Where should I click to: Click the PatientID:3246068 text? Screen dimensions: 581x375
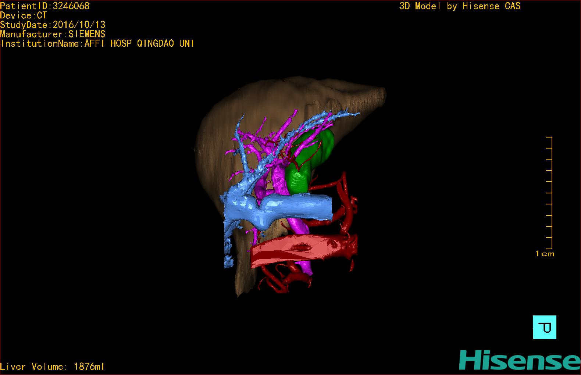coord(44,6)
